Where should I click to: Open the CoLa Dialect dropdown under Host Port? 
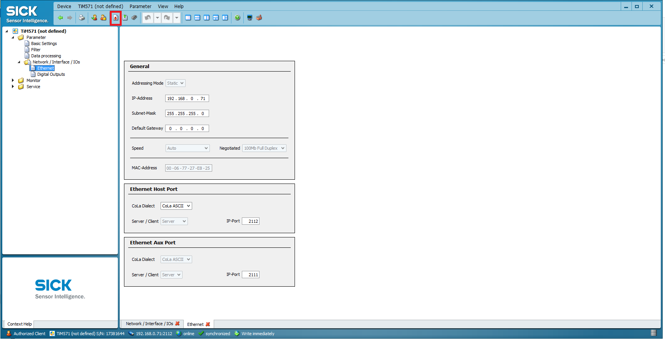[x=176, y=206]
